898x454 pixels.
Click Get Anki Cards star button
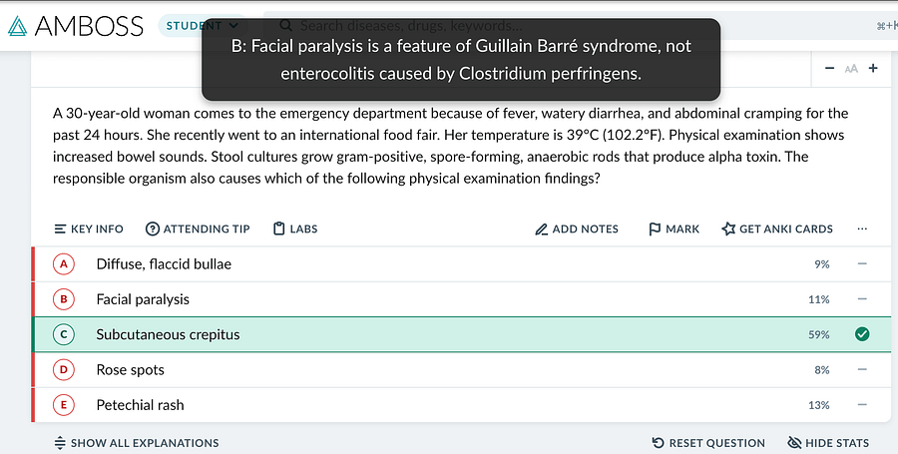point(777,229)
